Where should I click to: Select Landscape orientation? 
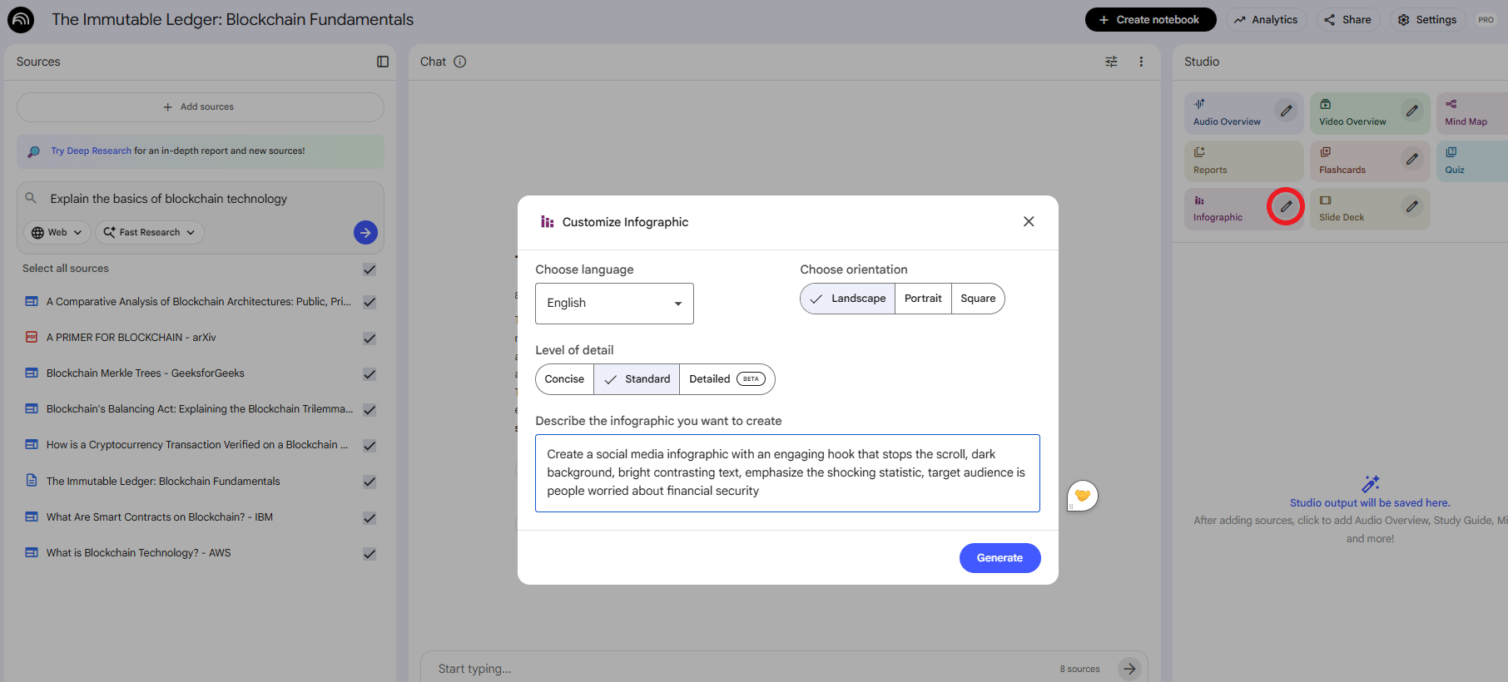[x=848, y=299]
